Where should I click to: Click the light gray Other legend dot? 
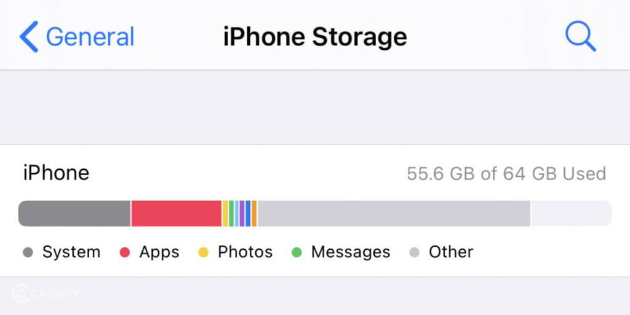[x=414, y=253]
